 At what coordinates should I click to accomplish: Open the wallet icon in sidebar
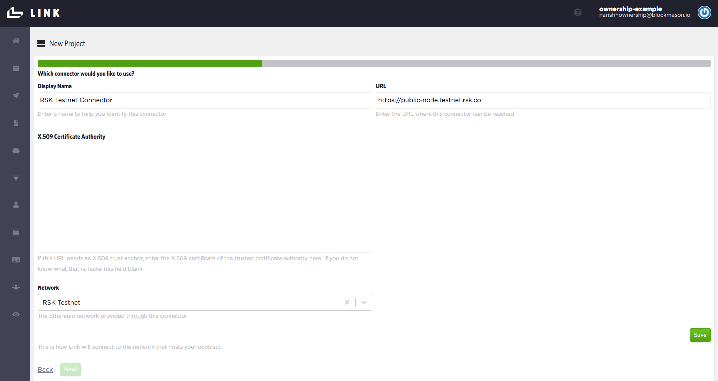click(16, 232)
